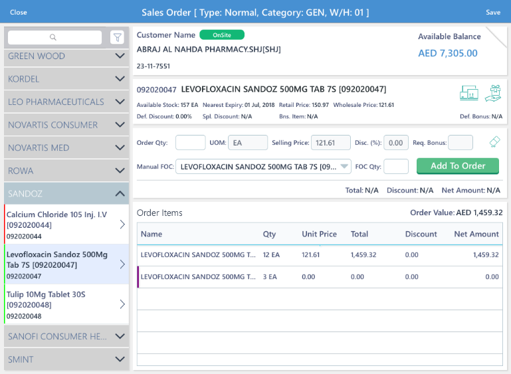This screenshot has width=511, height=374.
Task: Select Levofloxacin Sandoz 500Mg Tab 7S item
Action: pos(66,264)
